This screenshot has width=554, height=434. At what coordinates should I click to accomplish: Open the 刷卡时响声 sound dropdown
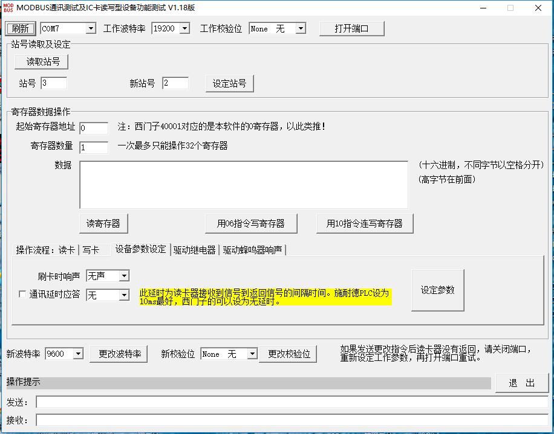coord(123,275)
